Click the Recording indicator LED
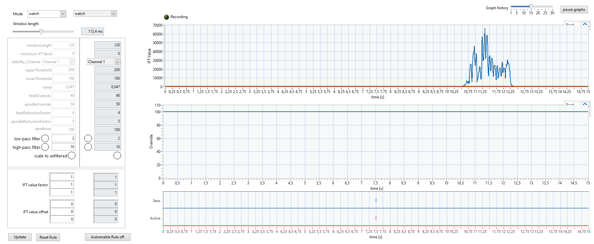Viewport: 594px width, 244px height. 166,17
